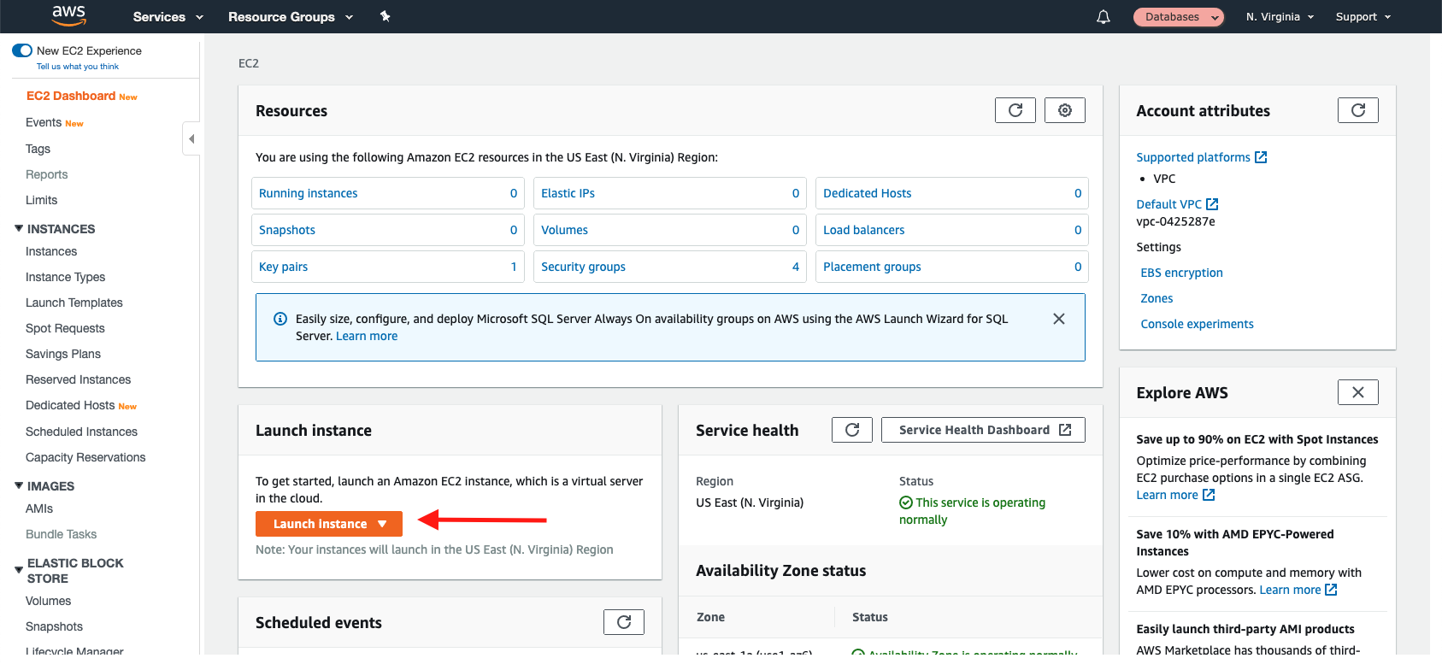Click Volumes in the Resources panel
The width and height of the screenshot is (1442, 664).
(x=564, y=230)
